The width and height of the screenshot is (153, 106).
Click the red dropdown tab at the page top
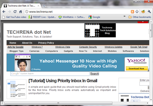[143, 22]
